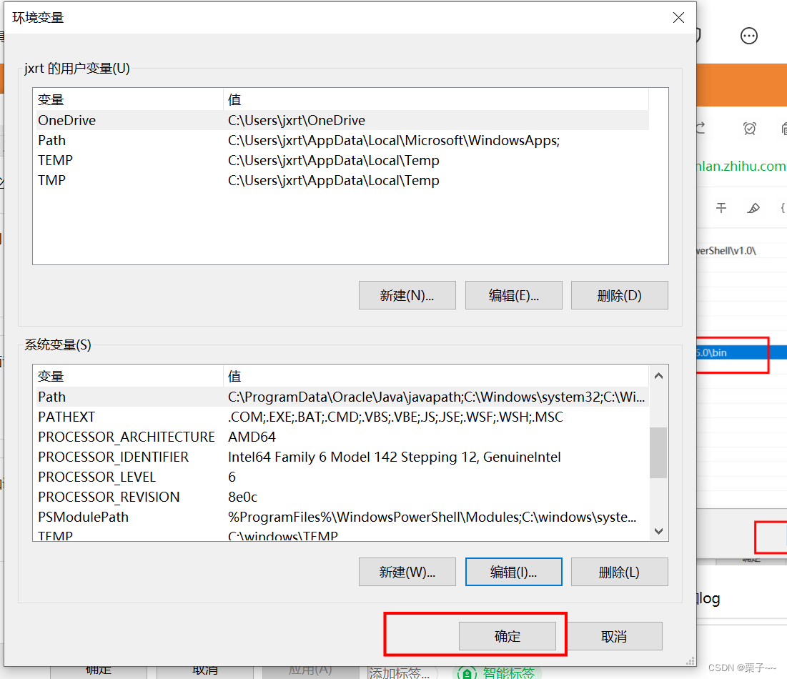This screenshot has width=787, height=679.
Task: Click the highlighter pen icon in background window
Action: pyautogui.click(x=753, y=208)
